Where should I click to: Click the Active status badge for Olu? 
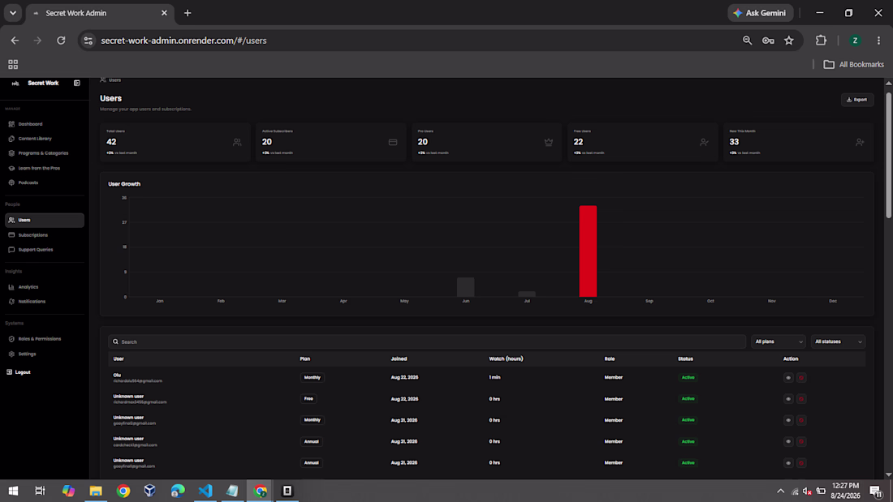[688, 377]
